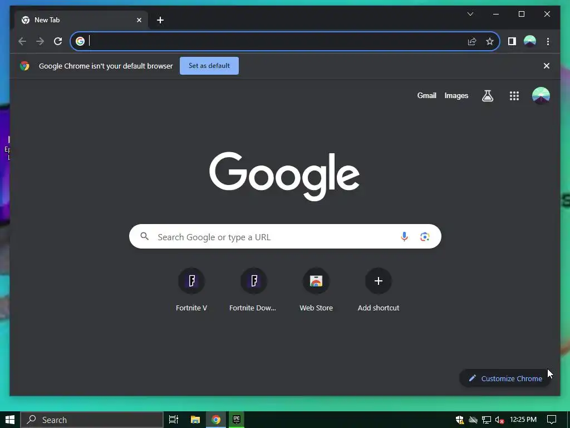This screenshot has height=428, width=570.
Task: Open Task View on taskbar
Action: [x=174, y=420]
